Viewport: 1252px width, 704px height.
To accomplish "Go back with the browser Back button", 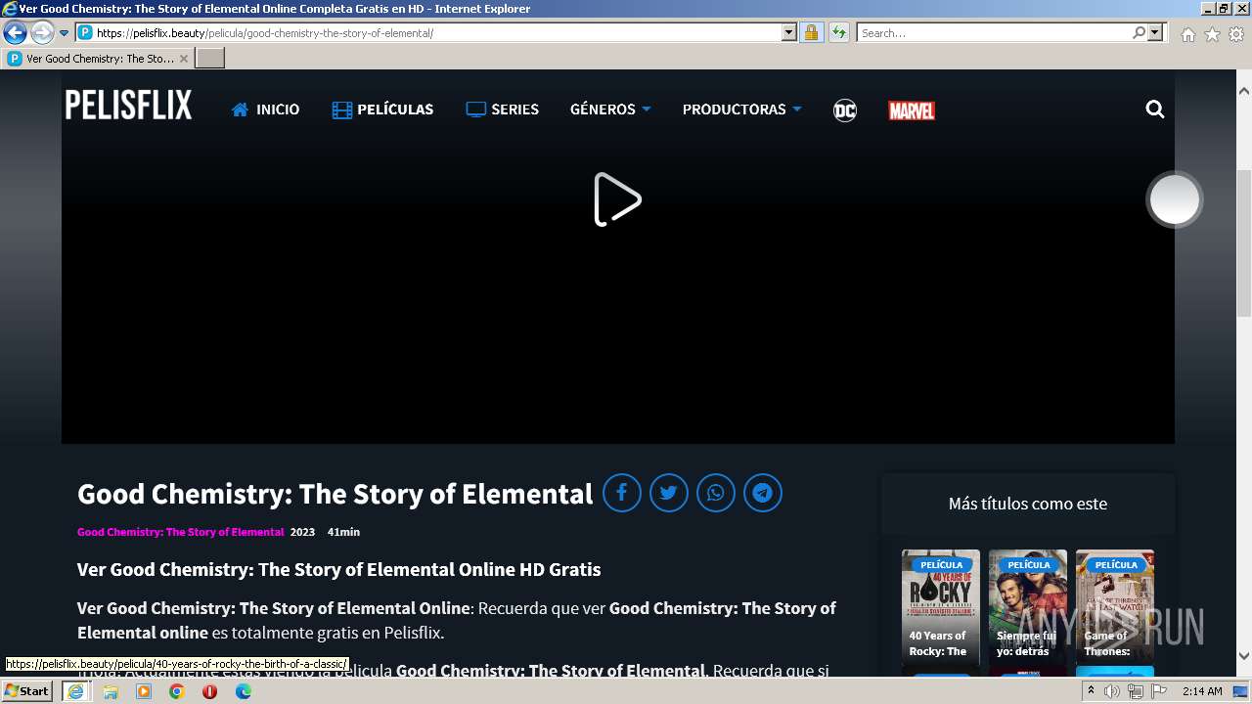I will (x=15, y=32).
